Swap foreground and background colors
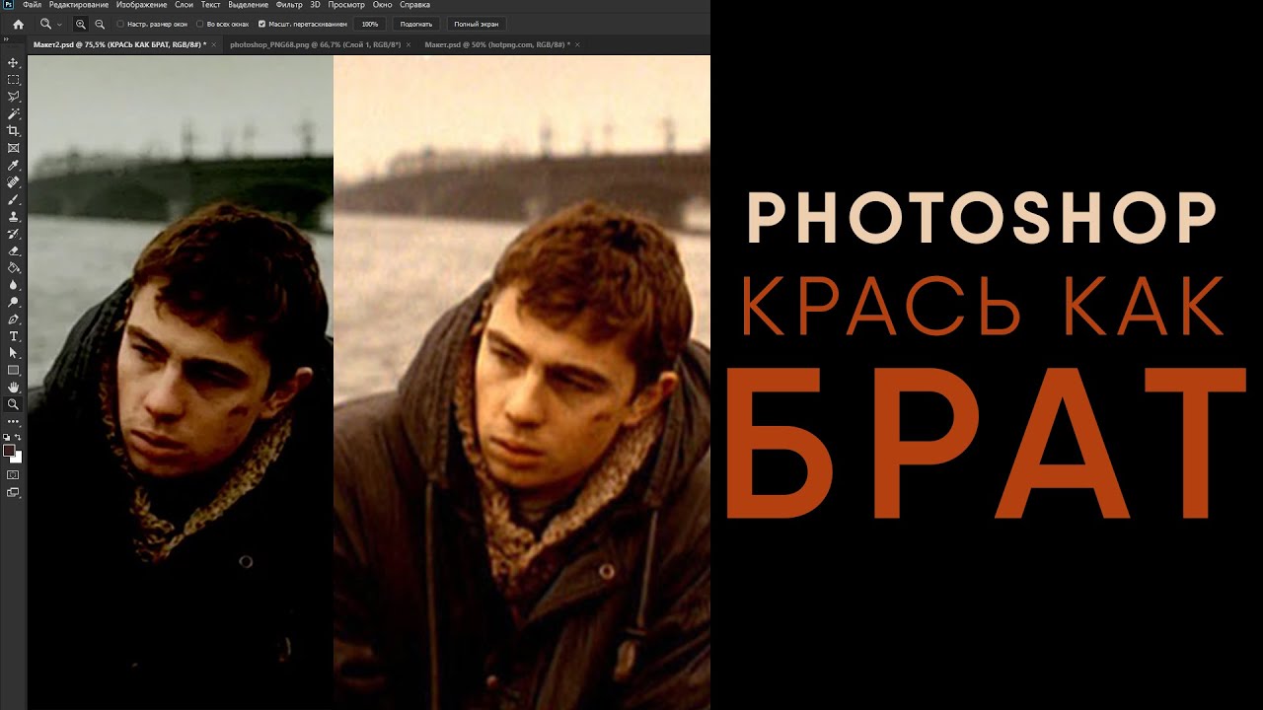 (18, 437)
